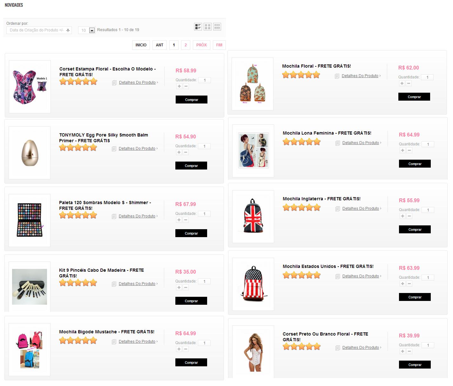Viewport: 453px width, 386px height.
Task: Increase quantity for Mochila Estados Unidos
Action: pyautogui.click(x=402, y=284)
